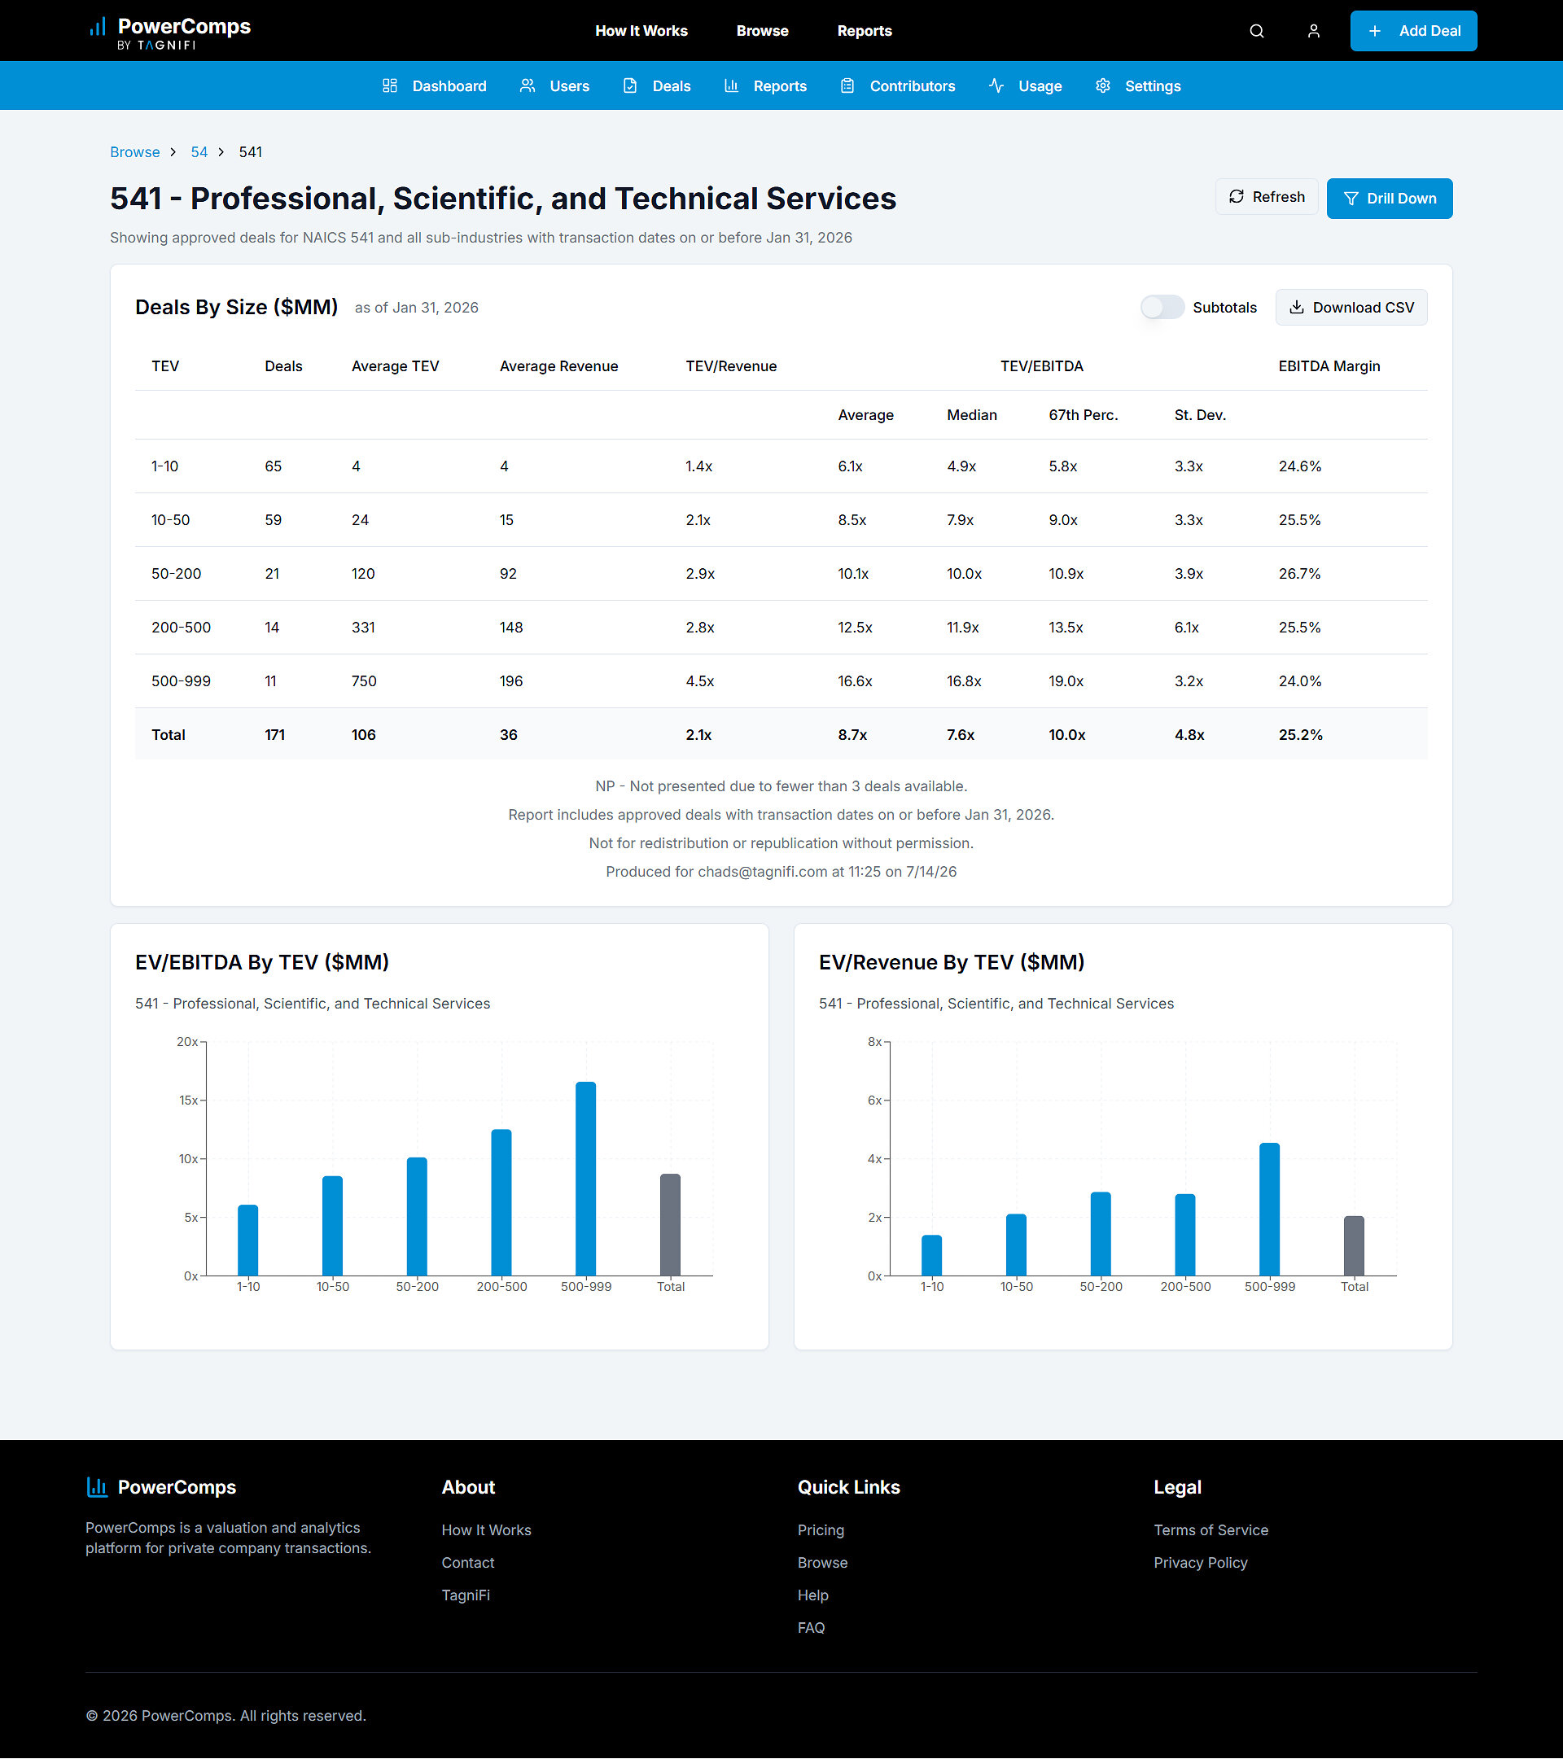Open Terms of Service link
Viewport: 1563px width, 1759px height.
coord(1211,1530)
